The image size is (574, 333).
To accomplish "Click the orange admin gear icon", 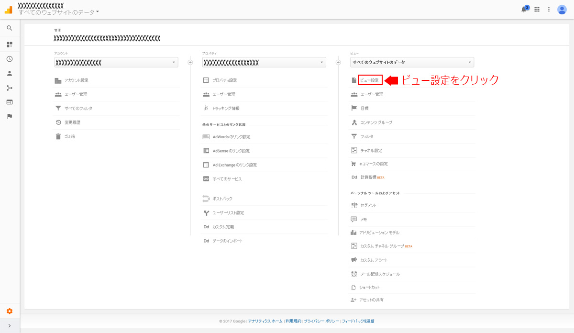I will tap(9, 311).
